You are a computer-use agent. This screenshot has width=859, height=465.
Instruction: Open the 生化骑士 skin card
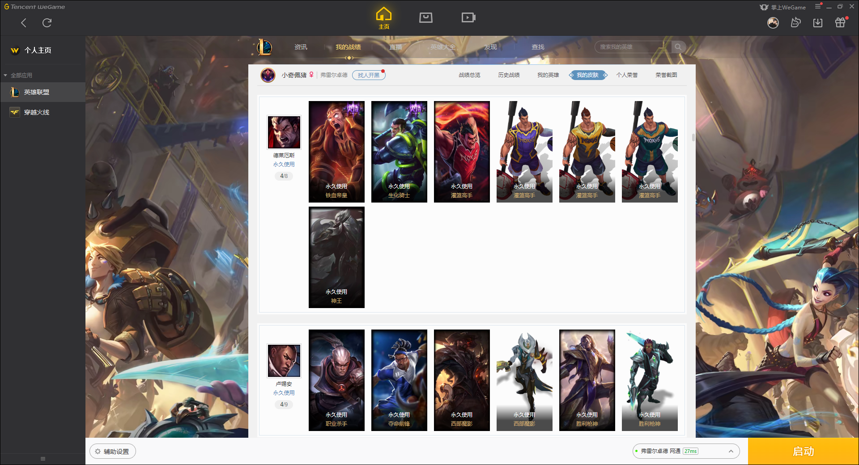[x=399, y=152]
